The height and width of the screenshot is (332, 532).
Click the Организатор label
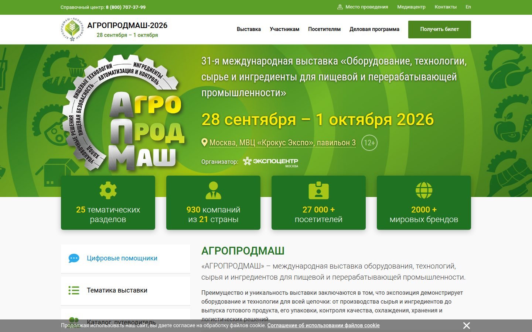click(x=220, y=162)
